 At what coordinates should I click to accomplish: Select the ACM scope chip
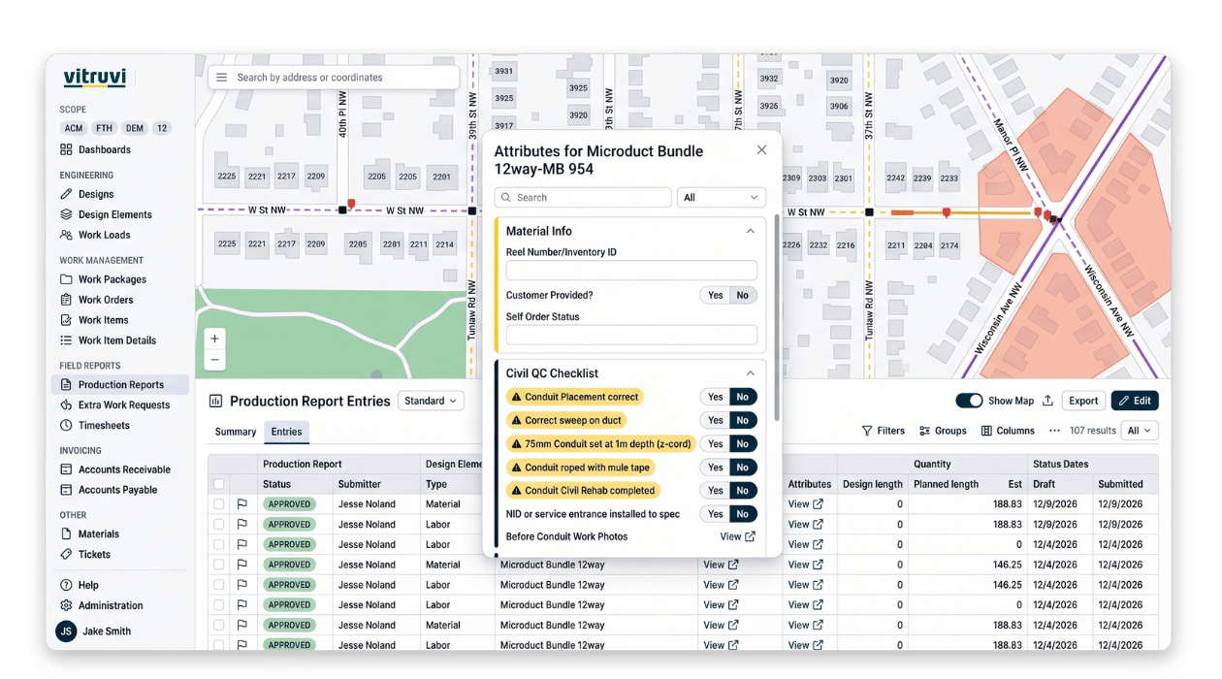click(74, 128)
